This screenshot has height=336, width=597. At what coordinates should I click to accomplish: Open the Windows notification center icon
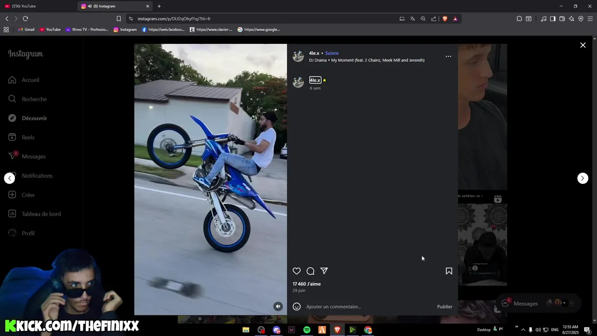pos(587,330)
